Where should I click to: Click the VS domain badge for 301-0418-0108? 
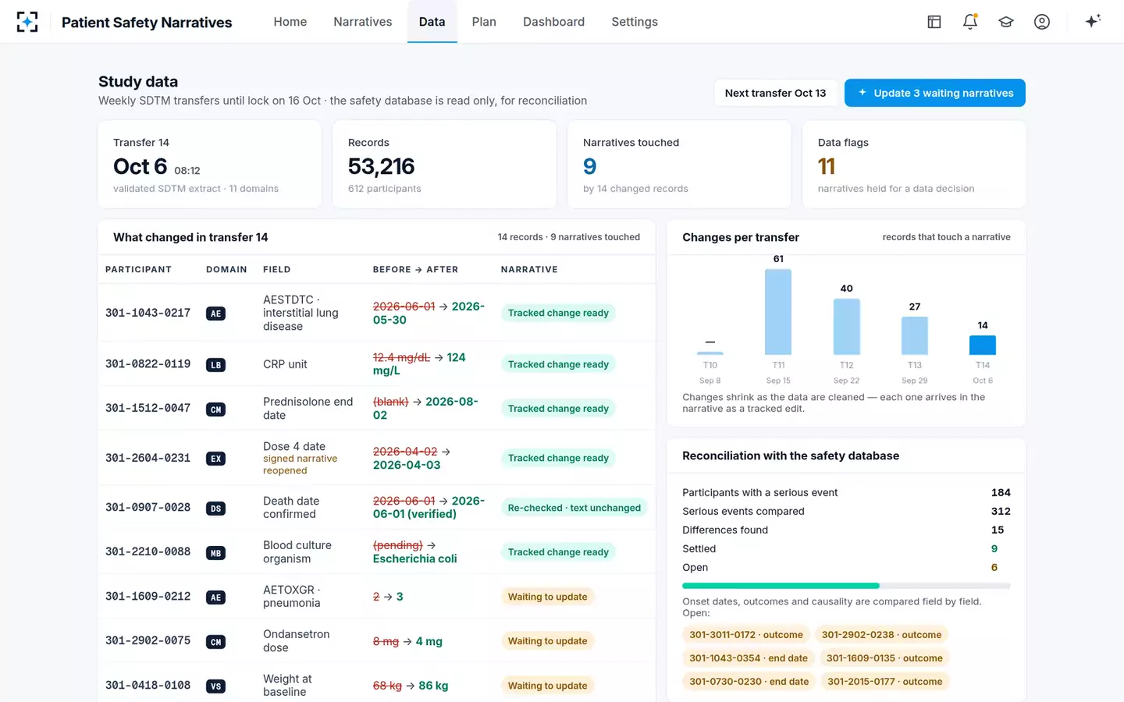tap(216, 686)
